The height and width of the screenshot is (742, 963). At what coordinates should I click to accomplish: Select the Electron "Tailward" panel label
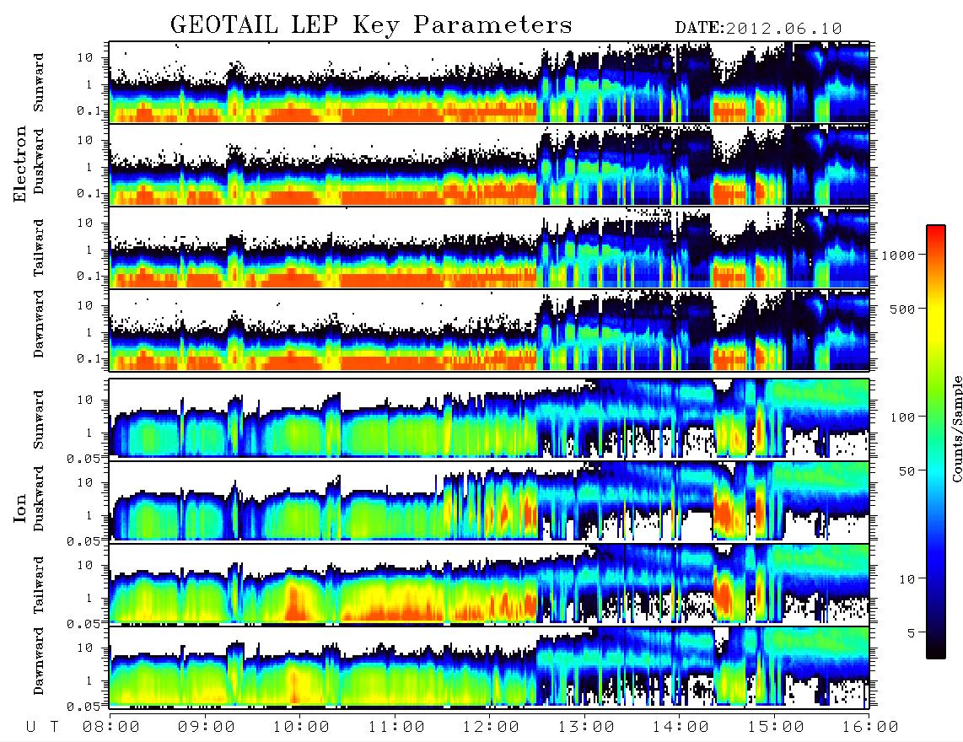click(39, 247)
